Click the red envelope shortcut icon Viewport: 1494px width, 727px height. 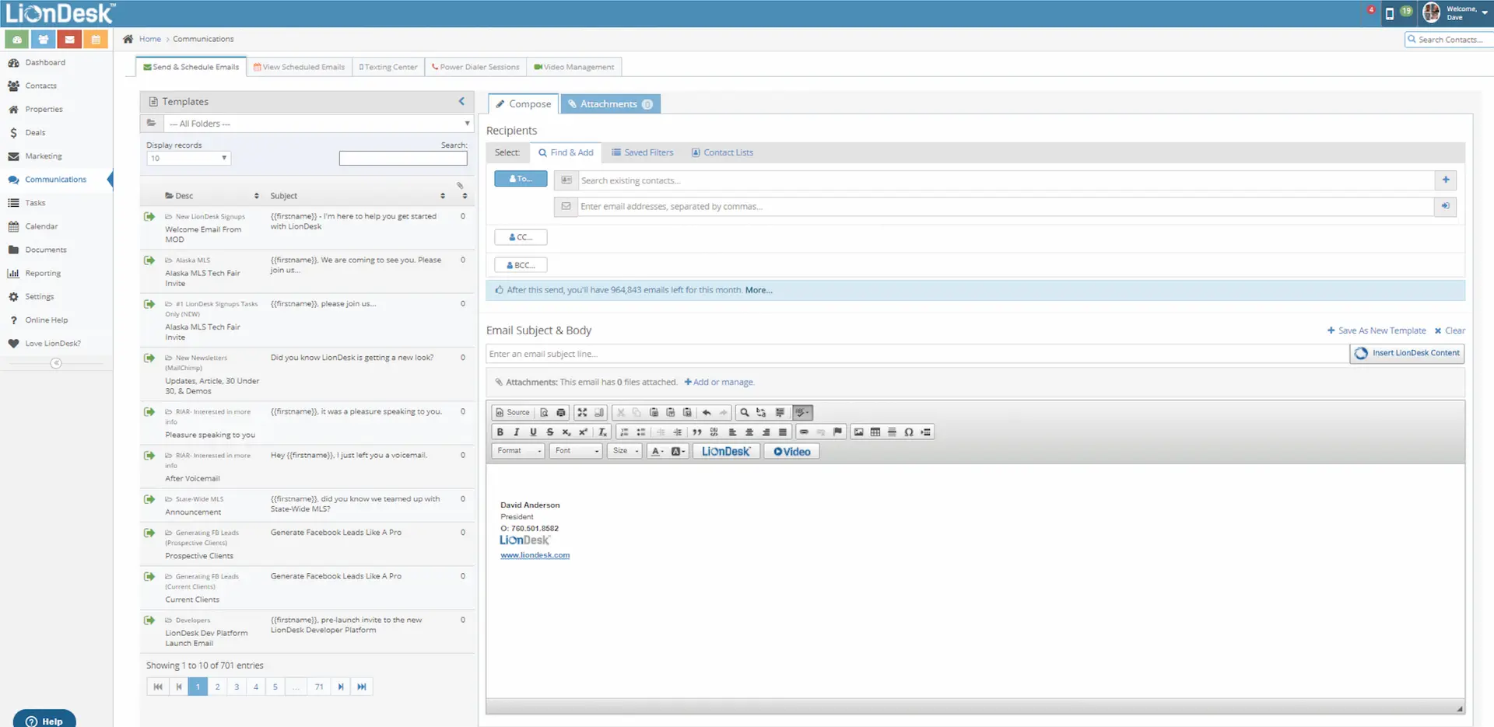coord(69,39)
